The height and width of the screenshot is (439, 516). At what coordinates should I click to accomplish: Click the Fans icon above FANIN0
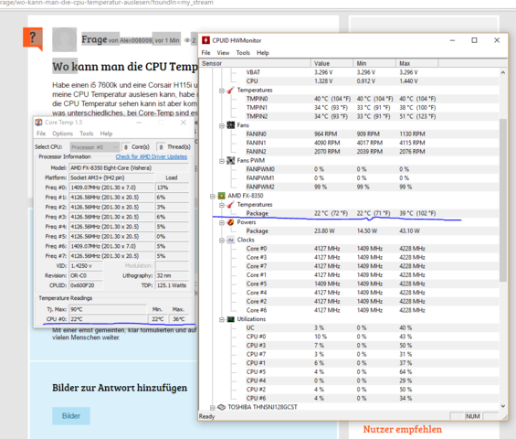pyautogui.click(x=231, y=125)
